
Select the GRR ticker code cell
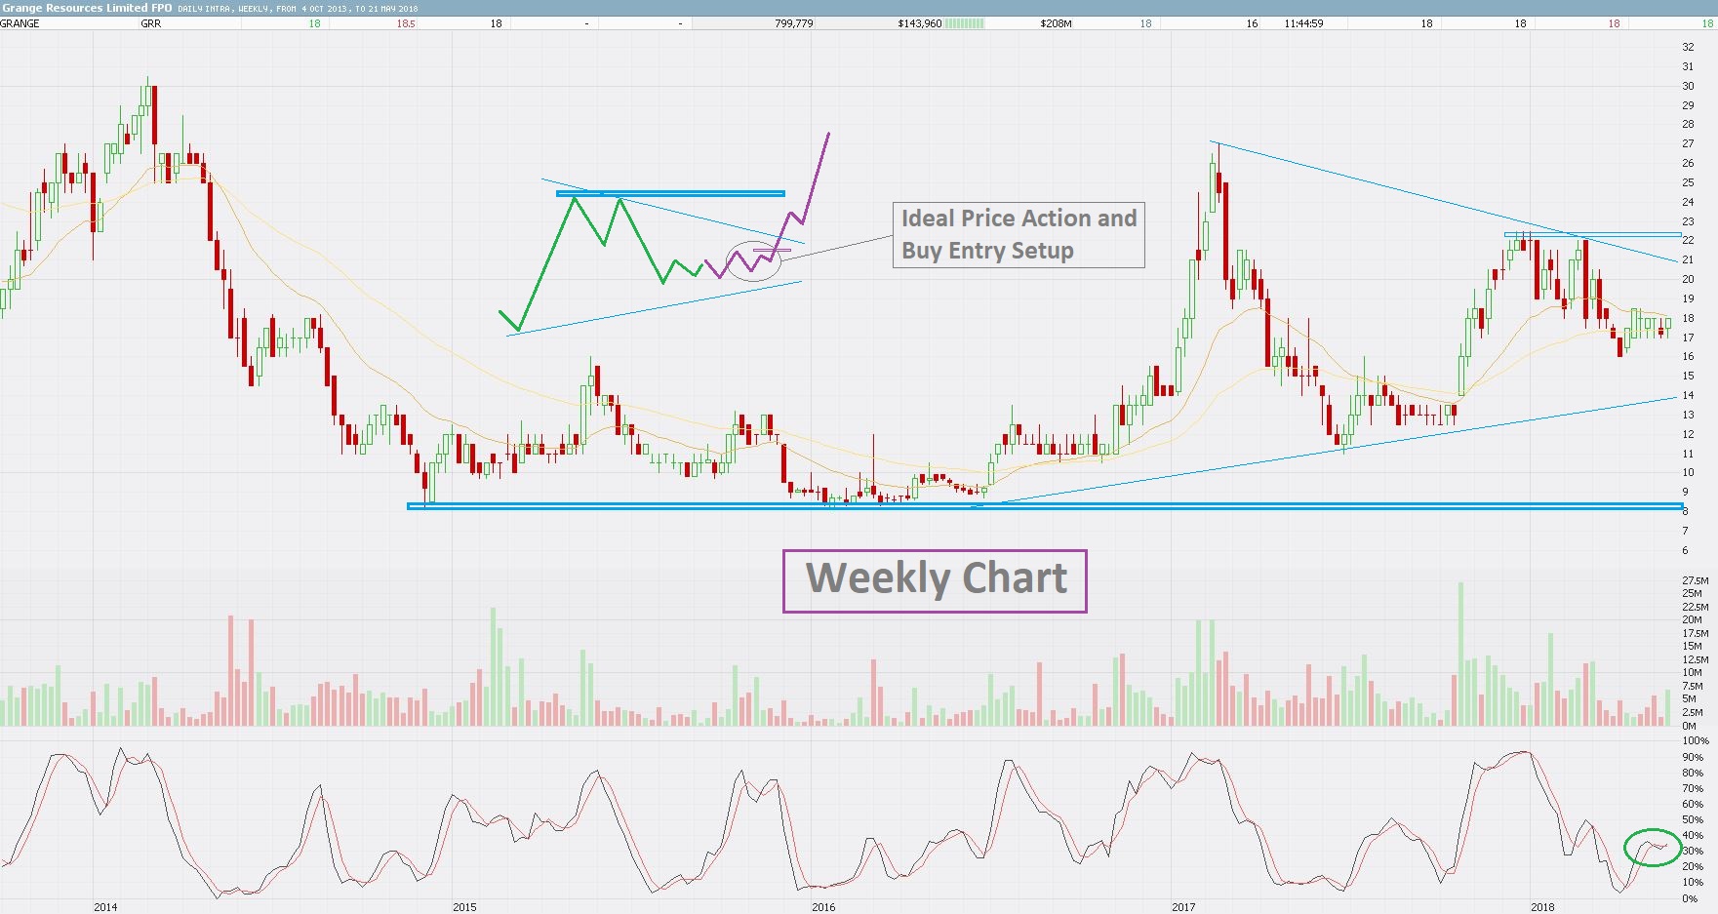point(151,23)
